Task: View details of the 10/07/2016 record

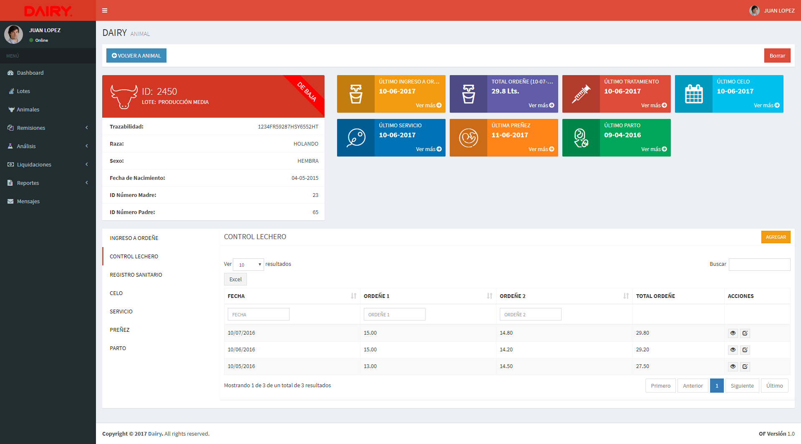Action: click(733, 333)
